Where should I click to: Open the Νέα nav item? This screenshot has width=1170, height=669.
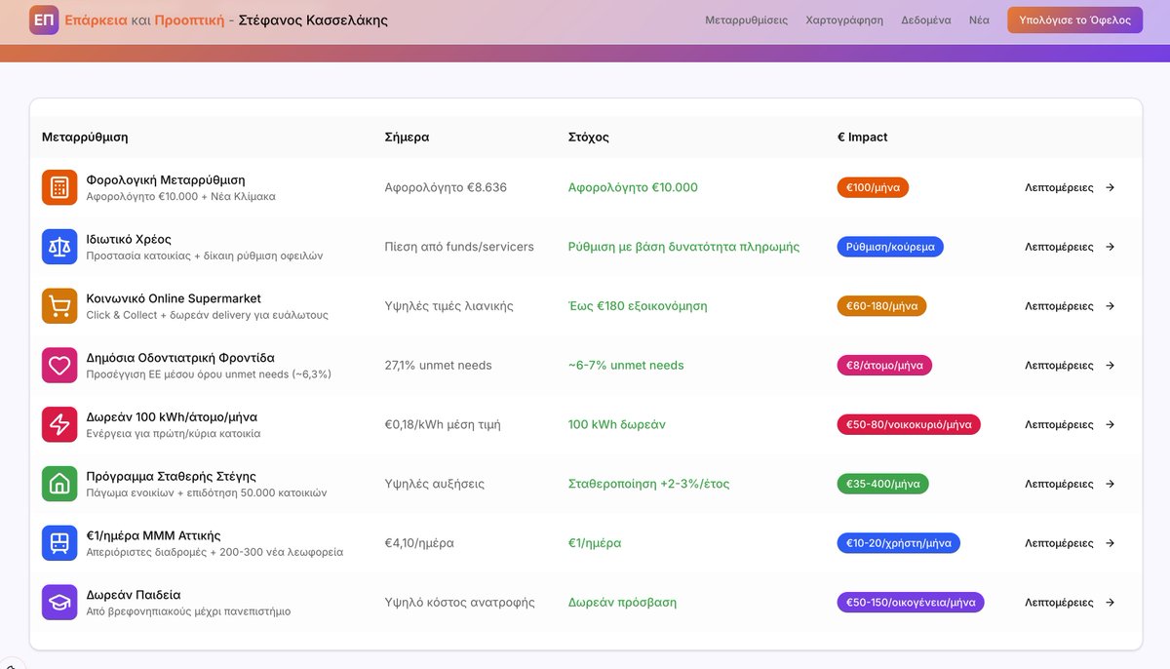coord(979,20)
